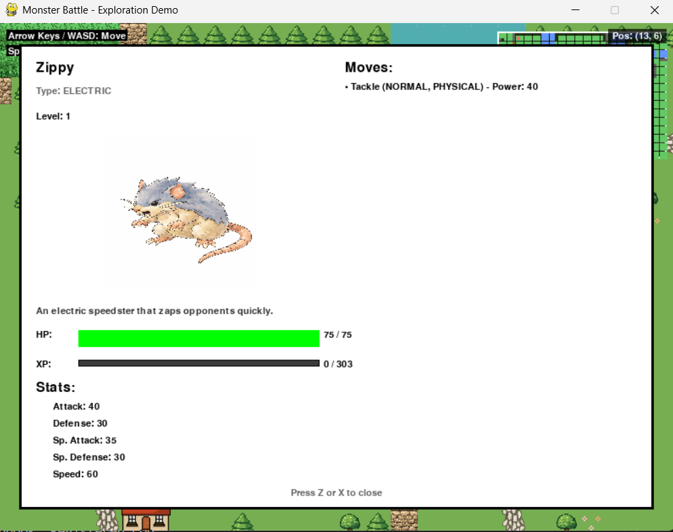Click the 'Defense: 30' stat

81,424
